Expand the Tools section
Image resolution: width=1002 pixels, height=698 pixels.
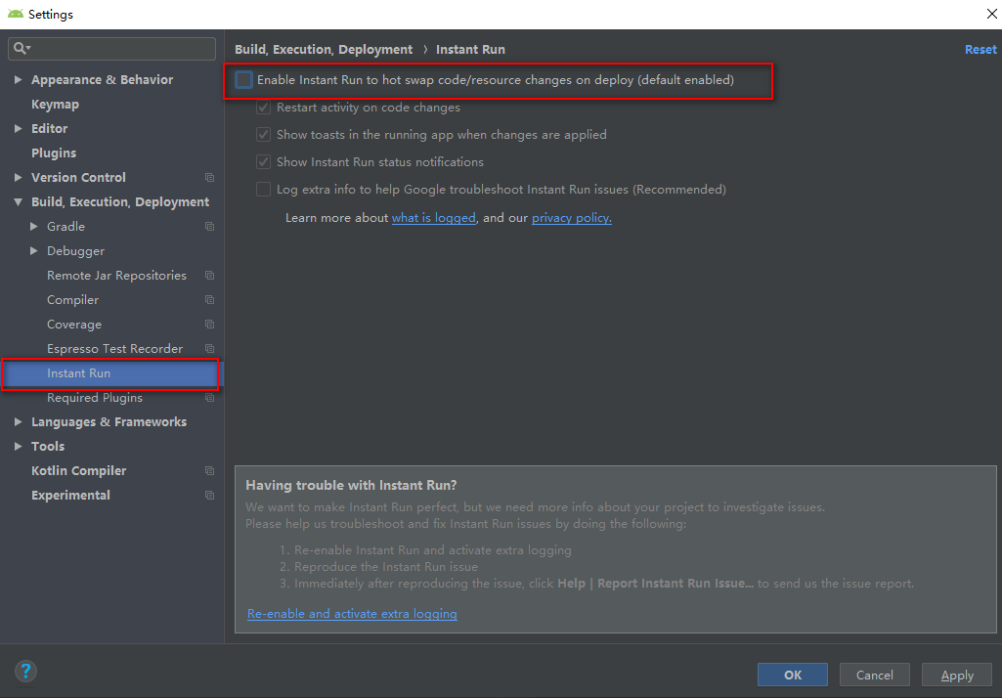(x=18, y=446)
